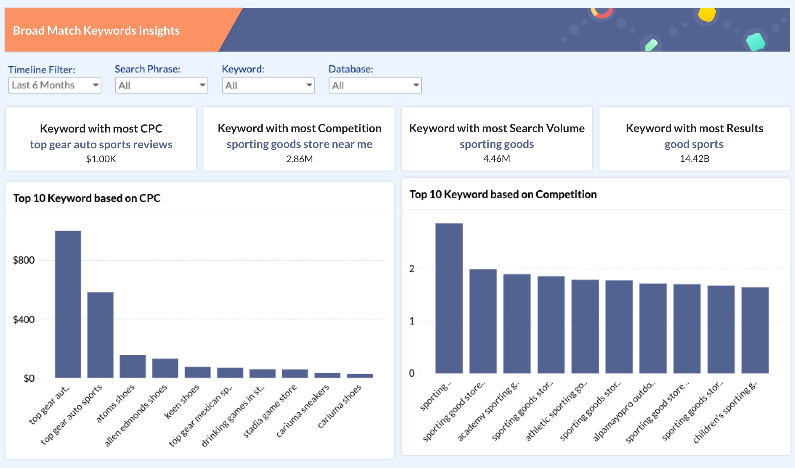
Task: Click the 'top gear auto sports' CPC bar
Action: (100, 335)
